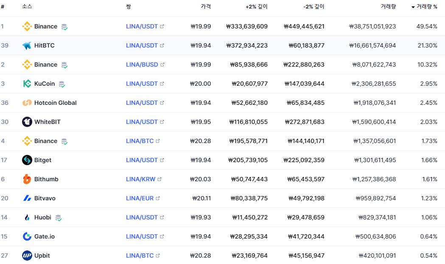Screen dimensions: 445x264
Task: Click the volume value ₩420,101,091
Action: (377, 256)
